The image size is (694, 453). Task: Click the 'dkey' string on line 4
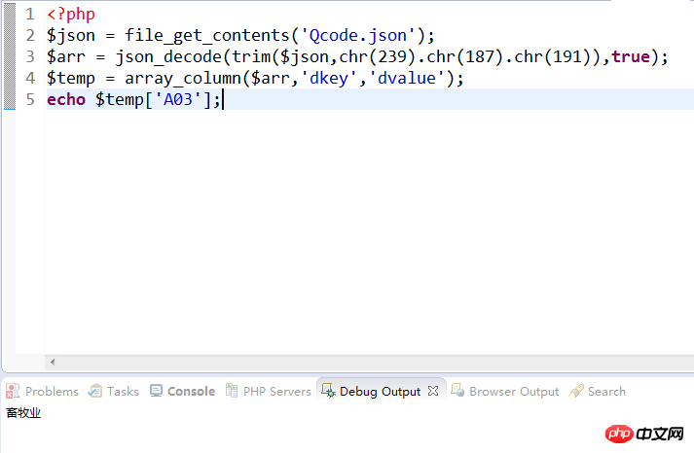[x=328, y=78]
